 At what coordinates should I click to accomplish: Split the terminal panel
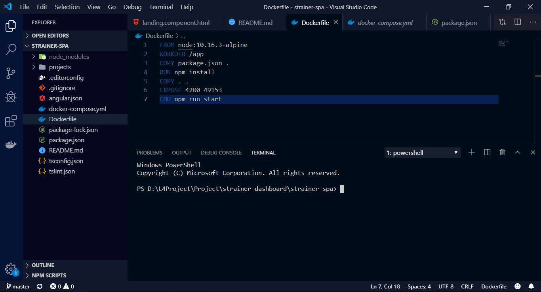point(487,153)
